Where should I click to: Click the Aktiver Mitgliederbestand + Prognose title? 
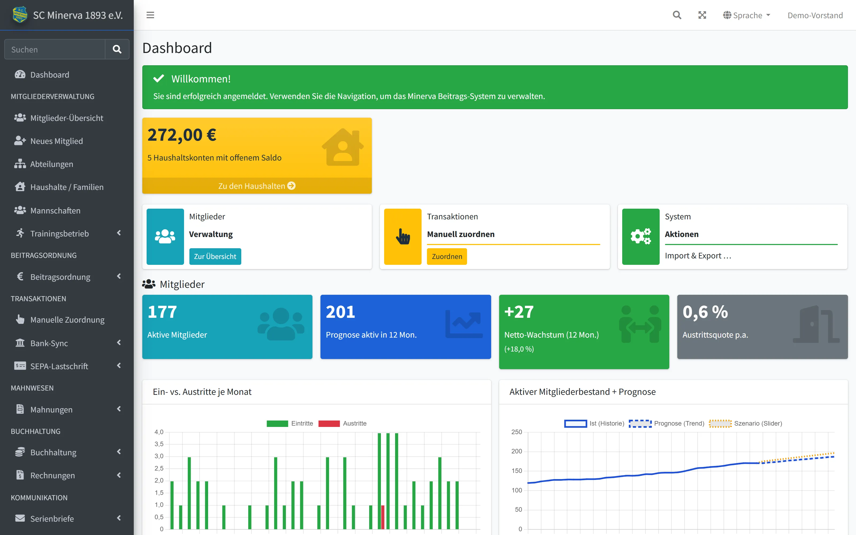[x=582, y=391]
